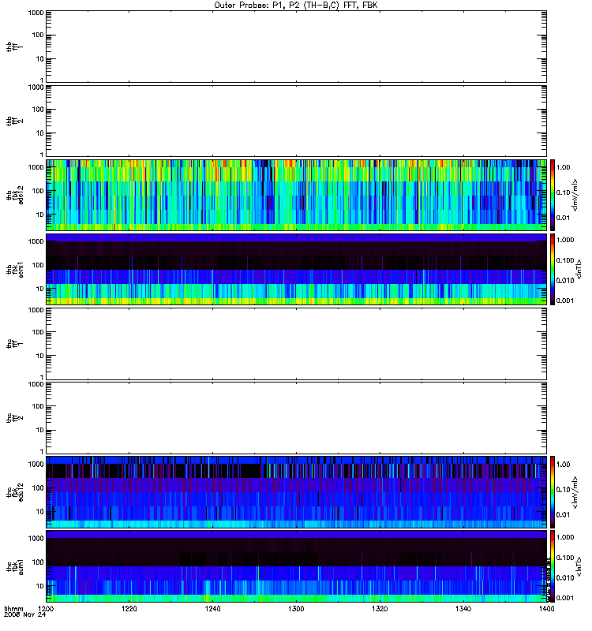The height and width of the screenshot is (631, 592).
Task: Click the thb fbk edc12 spectrogram panel
Action: [x=296, y=195]
